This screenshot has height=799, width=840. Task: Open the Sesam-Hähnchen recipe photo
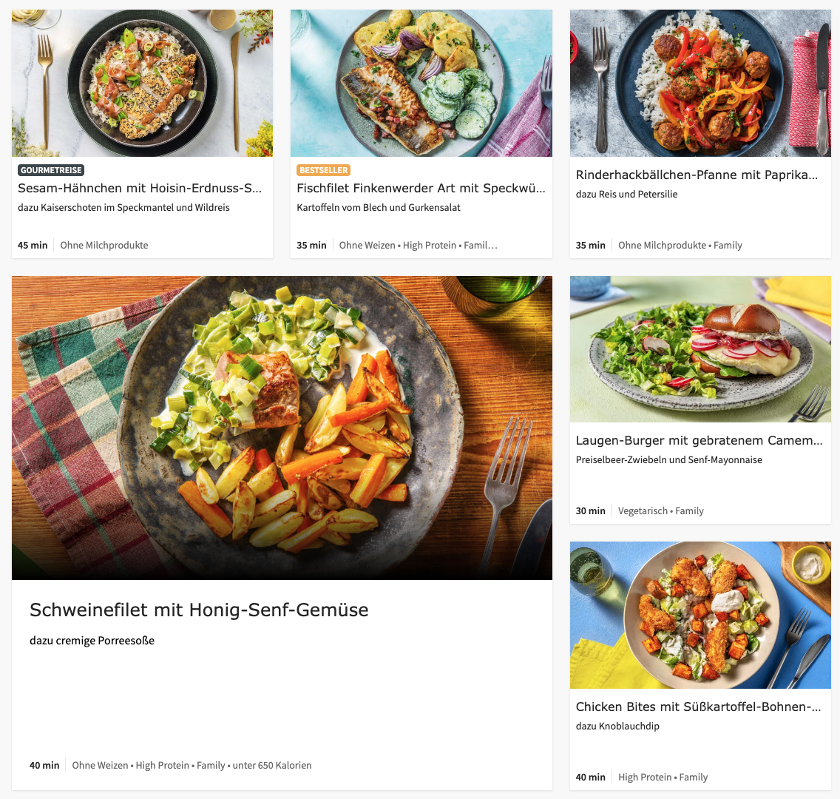142,83
